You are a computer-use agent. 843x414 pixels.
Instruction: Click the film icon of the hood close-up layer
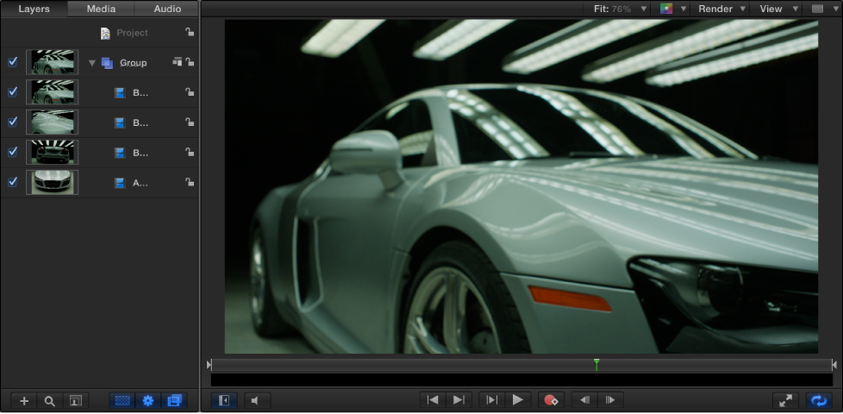pos(120,122)
